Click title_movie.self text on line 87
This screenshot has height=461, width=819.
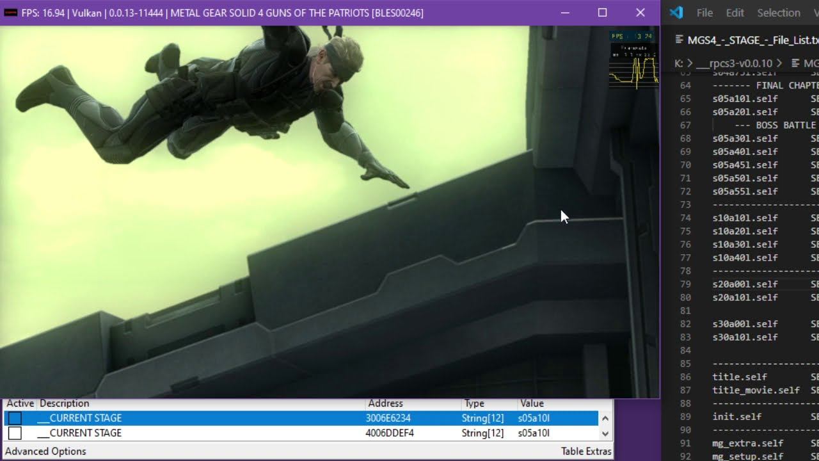click(756, 391)
